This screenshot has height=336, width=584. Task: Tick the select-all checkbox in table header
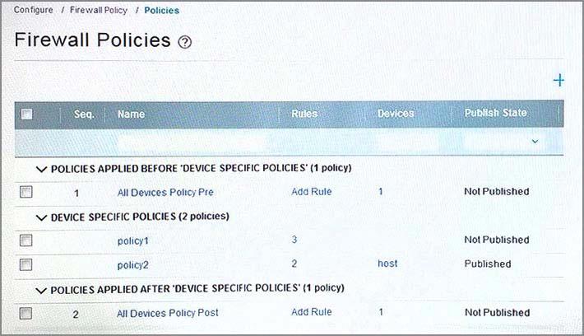pyautogui.click(x=26, y=114)
